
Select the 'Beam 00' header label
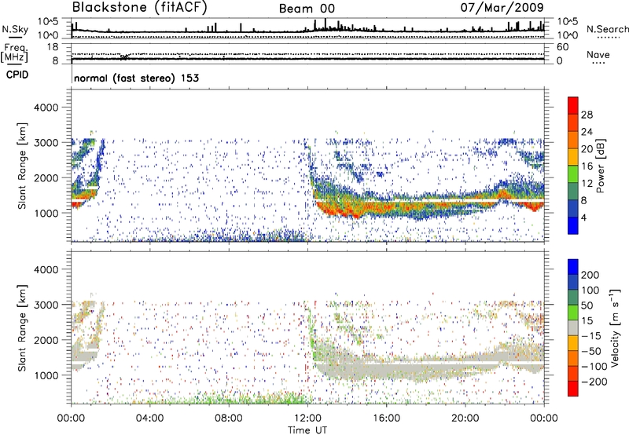(x=307, y=9)
